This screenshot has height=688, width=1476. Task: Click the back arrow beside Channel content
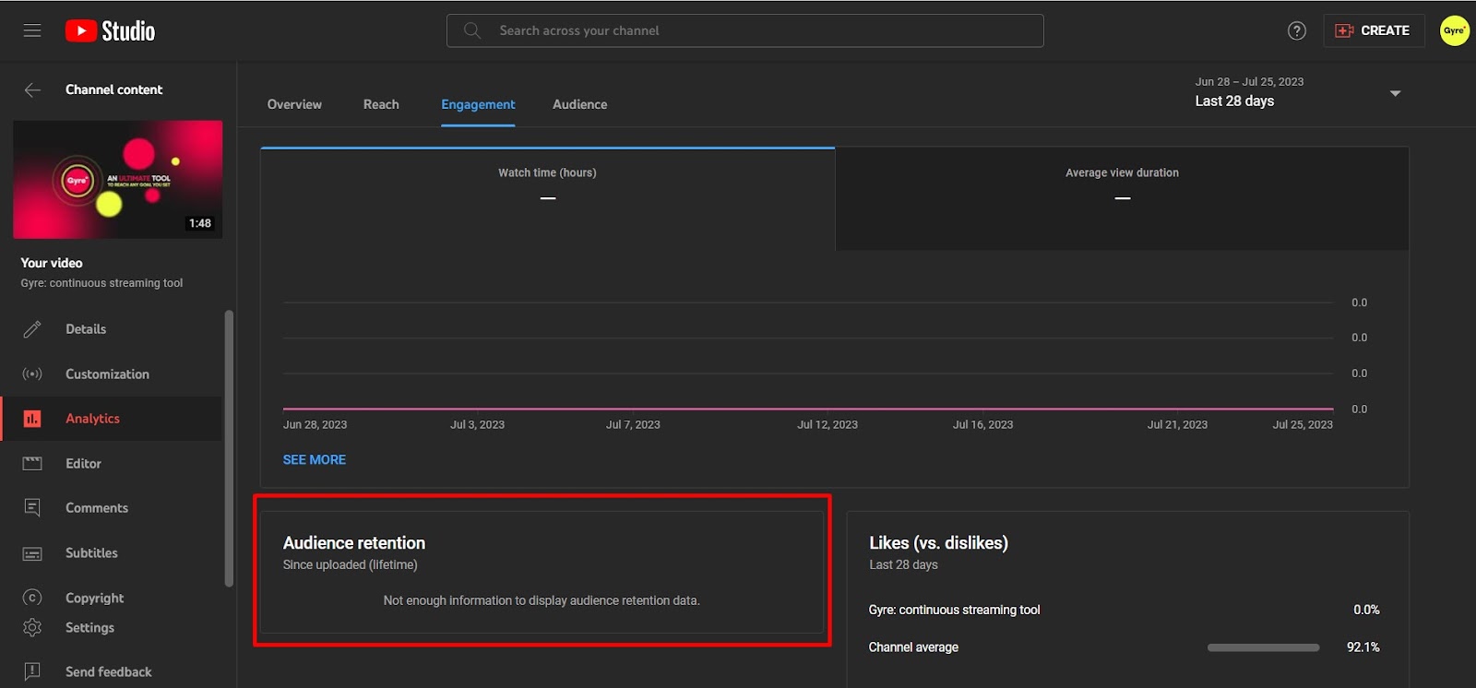point(32,89)
